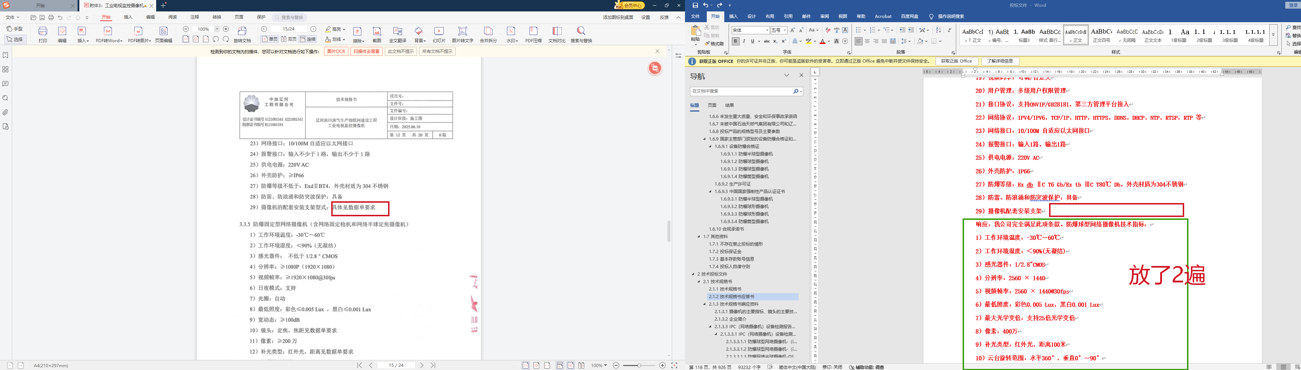The height and width of the screenshot is (370, 1301).
Task: Sort the paragraph using Word's sort icon
Action: click(938, 30)
